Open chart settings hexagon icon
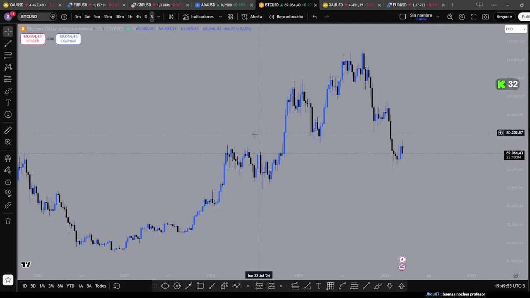The height and width of the screenshot is (298, 530). (x=462, y=17)
